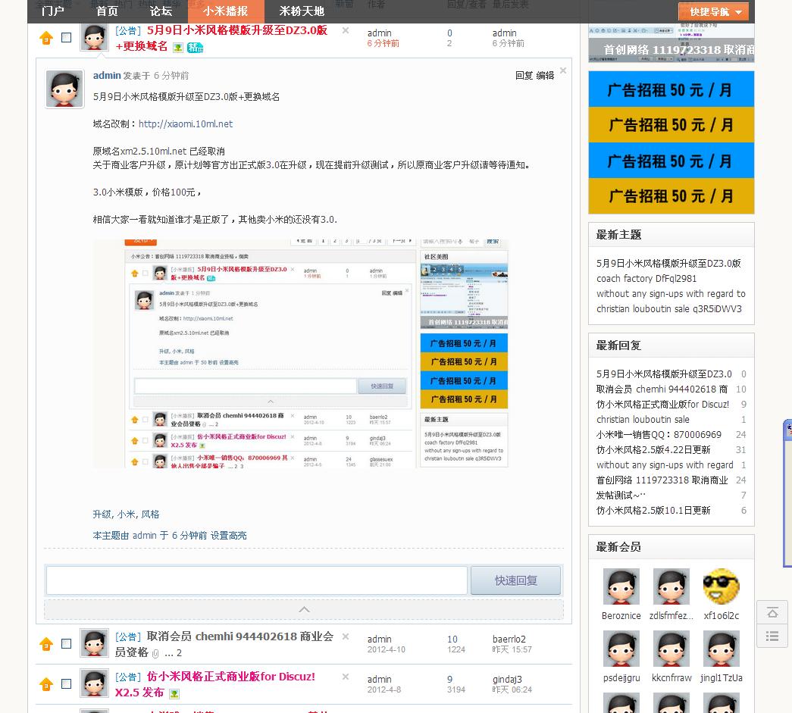The image size is (792, 713).
Task: Click the 编辑 link in the post preview
Action: click(545, 75)
